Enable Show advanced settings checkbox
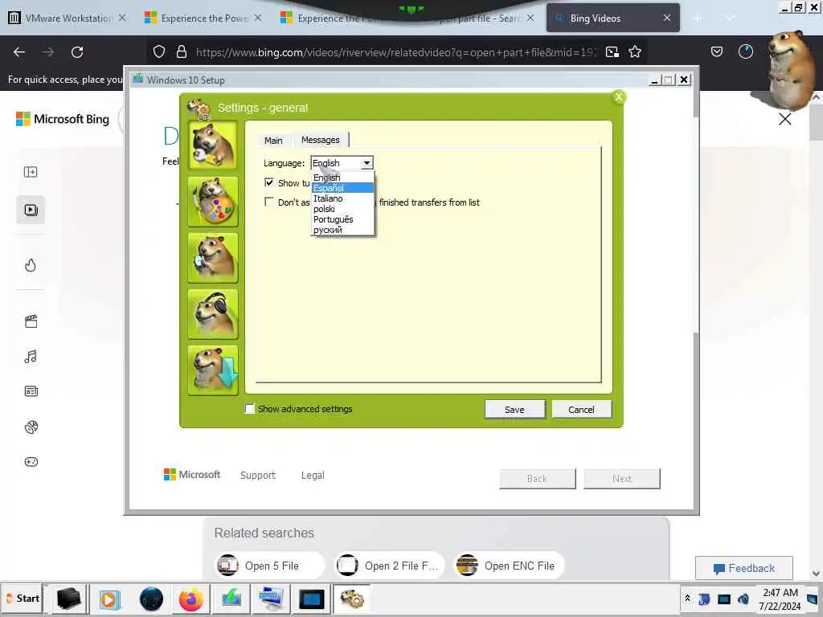The height and width of the screenshot is (617, 823). point(250,409)
